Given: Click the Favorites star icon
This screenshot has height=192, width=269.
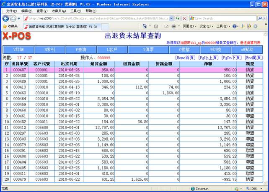Looking at the screenshot, I should tap(5, 26).
